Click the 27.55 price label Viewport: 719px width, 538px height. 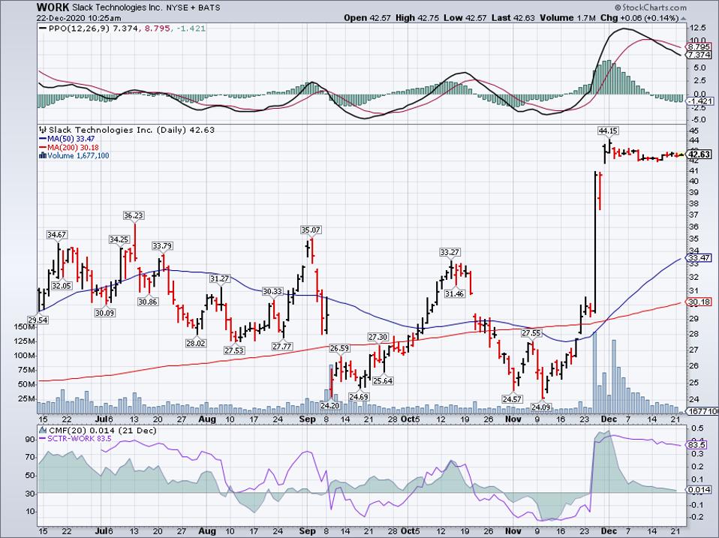point(531,332)
